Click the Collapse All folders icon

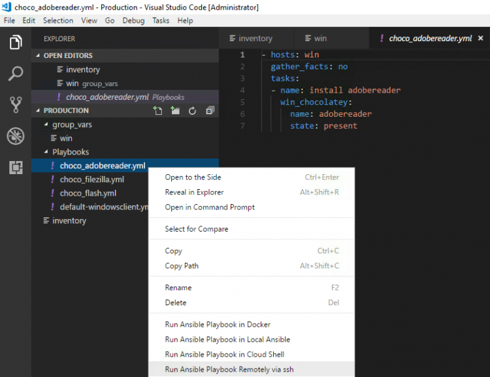click(x=210, y=110)
